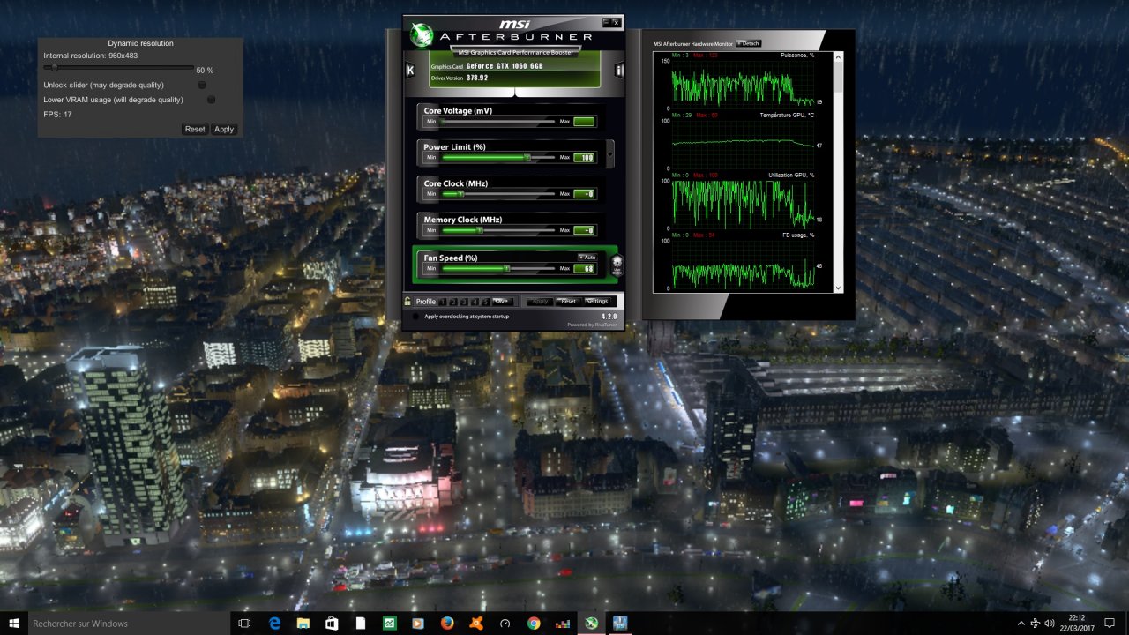The image size is (1129, 635).
Task: Click the Puissance power graph
Action: coord(742,85)
